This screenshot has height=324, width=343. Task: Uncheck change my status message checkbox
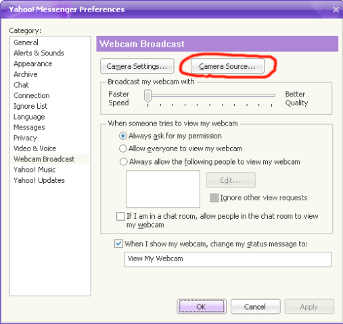point(118,244)
